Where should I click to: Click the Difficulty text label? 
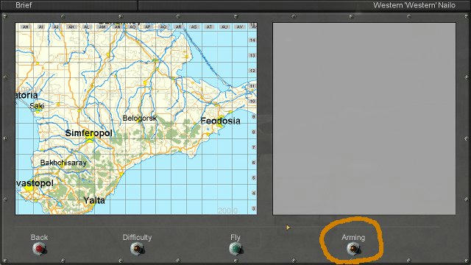pos(137,237)
